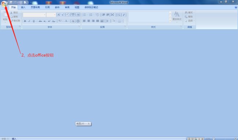Expand the 剪贴板 group dialog launcher
Screen dimensions: 238x140
(20, 27)
